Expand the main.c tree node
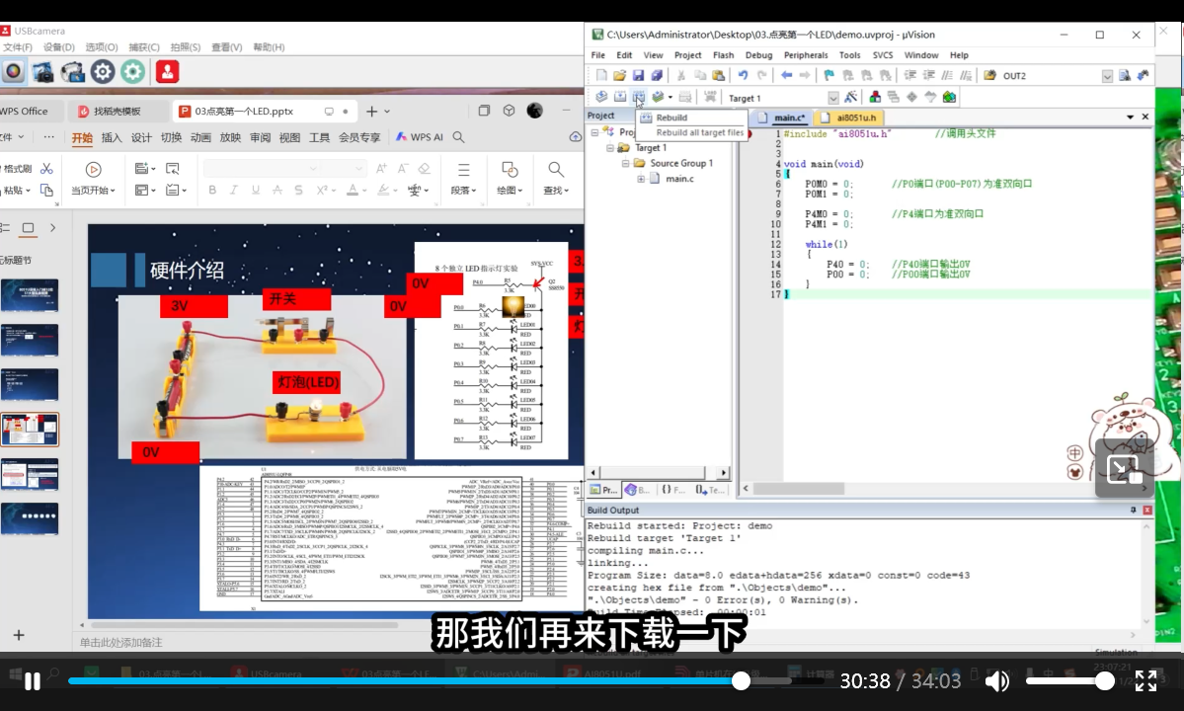The image size is (1184, 711). pyautogui.click(x=640, y=179)
